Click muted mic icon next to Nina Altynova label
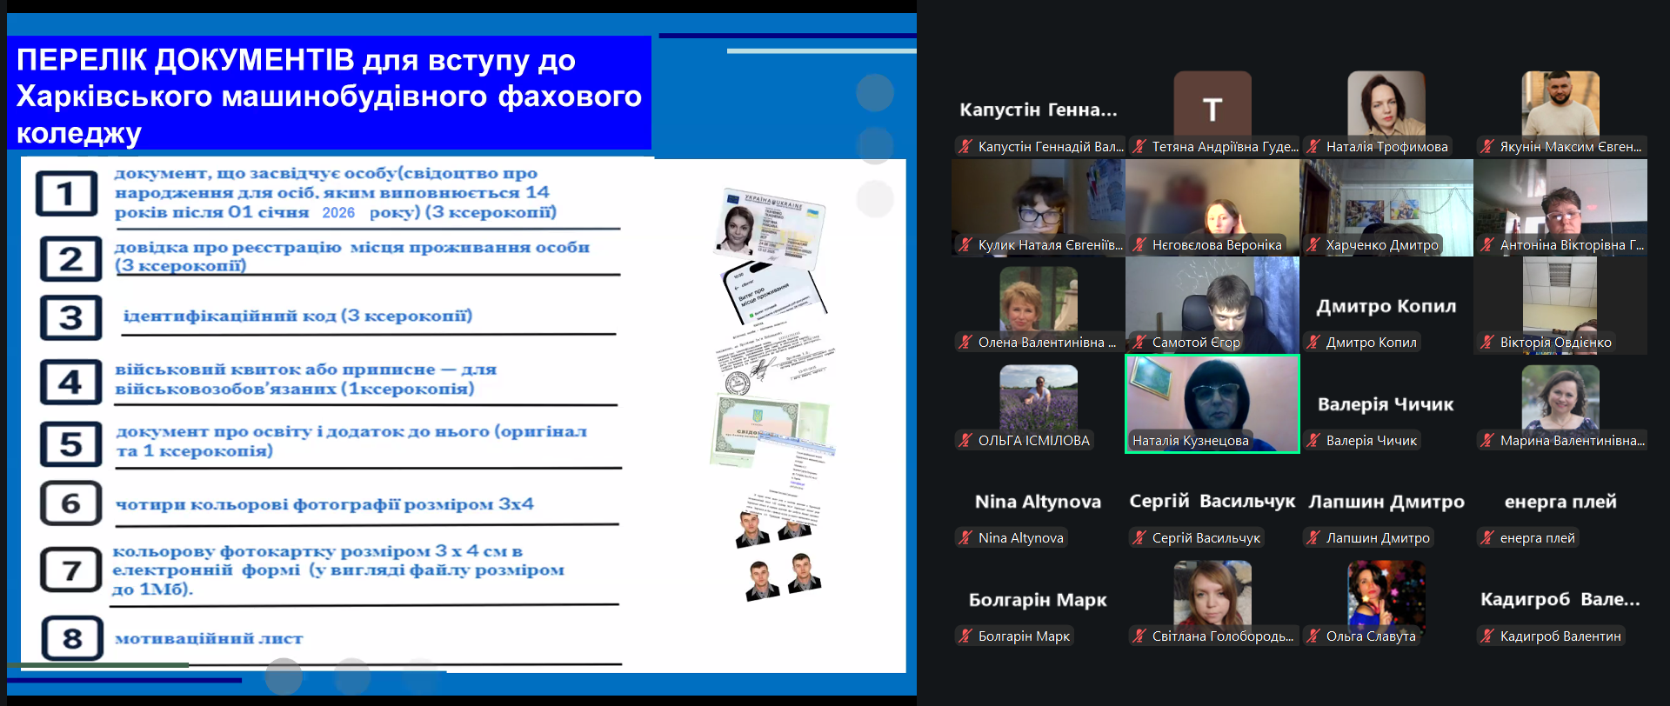The height and width of the screenshot is (706, 1670). click(x=965, y=538)
